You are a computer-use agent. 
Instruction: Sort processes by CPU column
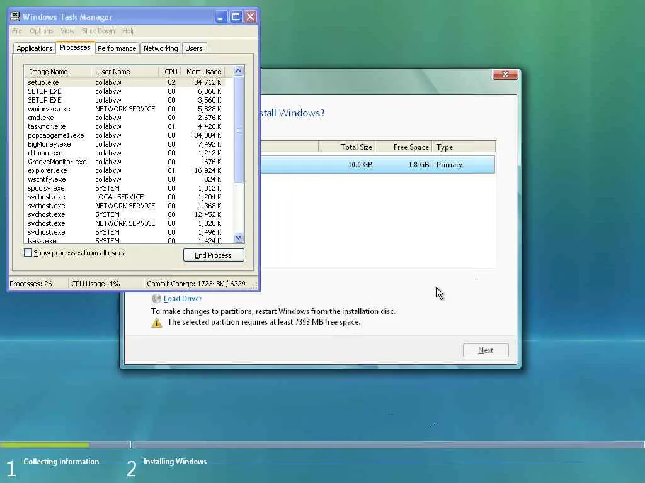[x=170, y=72]
